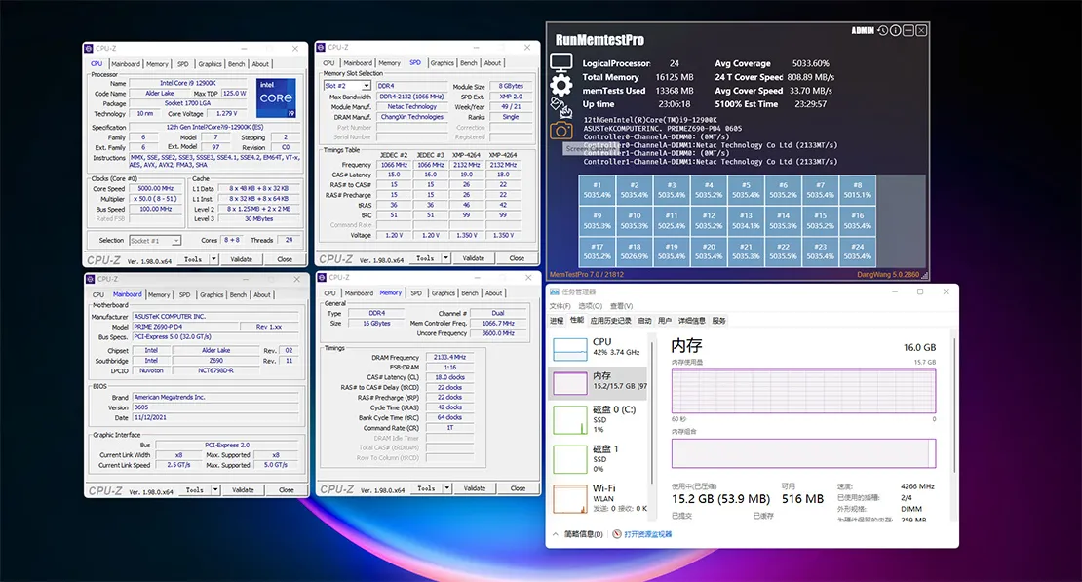The height and width of the screenshot is (582, 1082).
Task: Click the Screen Capture camera icon in RunMemtestPro
Action: pos(561,131)
